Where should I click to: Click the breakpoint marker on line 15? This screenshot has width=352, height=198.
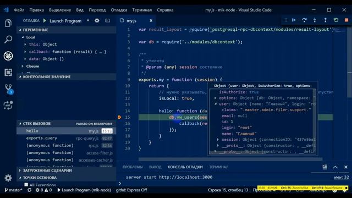(x=119, y=117)
